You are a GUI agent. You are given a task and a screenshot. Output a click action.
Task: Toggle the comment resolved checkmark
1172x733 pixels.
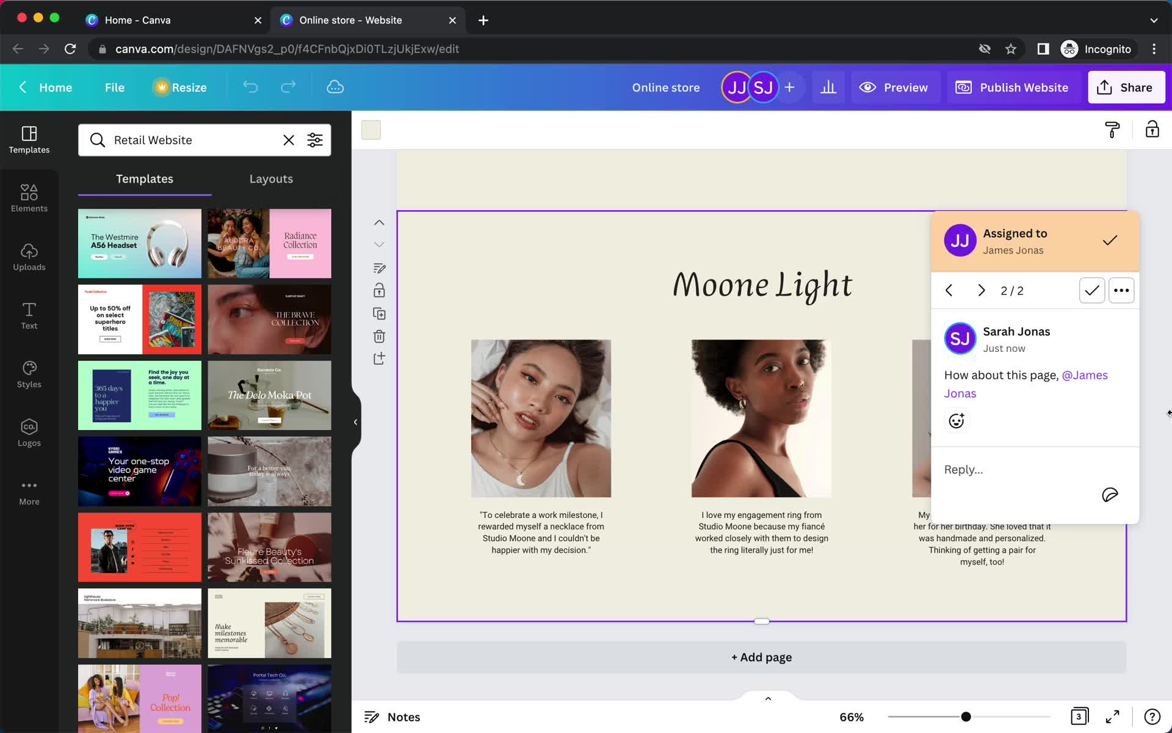1091,290
